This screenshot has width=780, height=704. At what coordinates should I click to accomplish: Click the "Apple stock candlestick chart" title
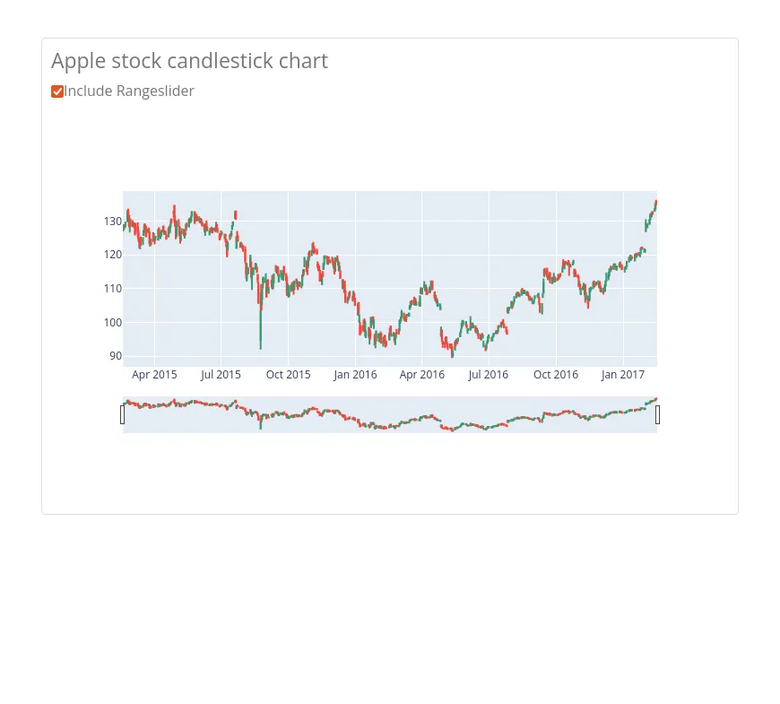[x=189, y=61]
